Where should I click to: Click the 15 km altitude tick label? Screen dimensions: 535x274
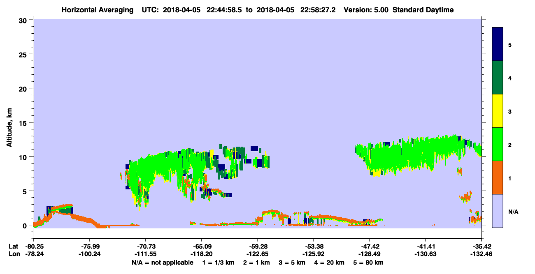click(23, 122)
